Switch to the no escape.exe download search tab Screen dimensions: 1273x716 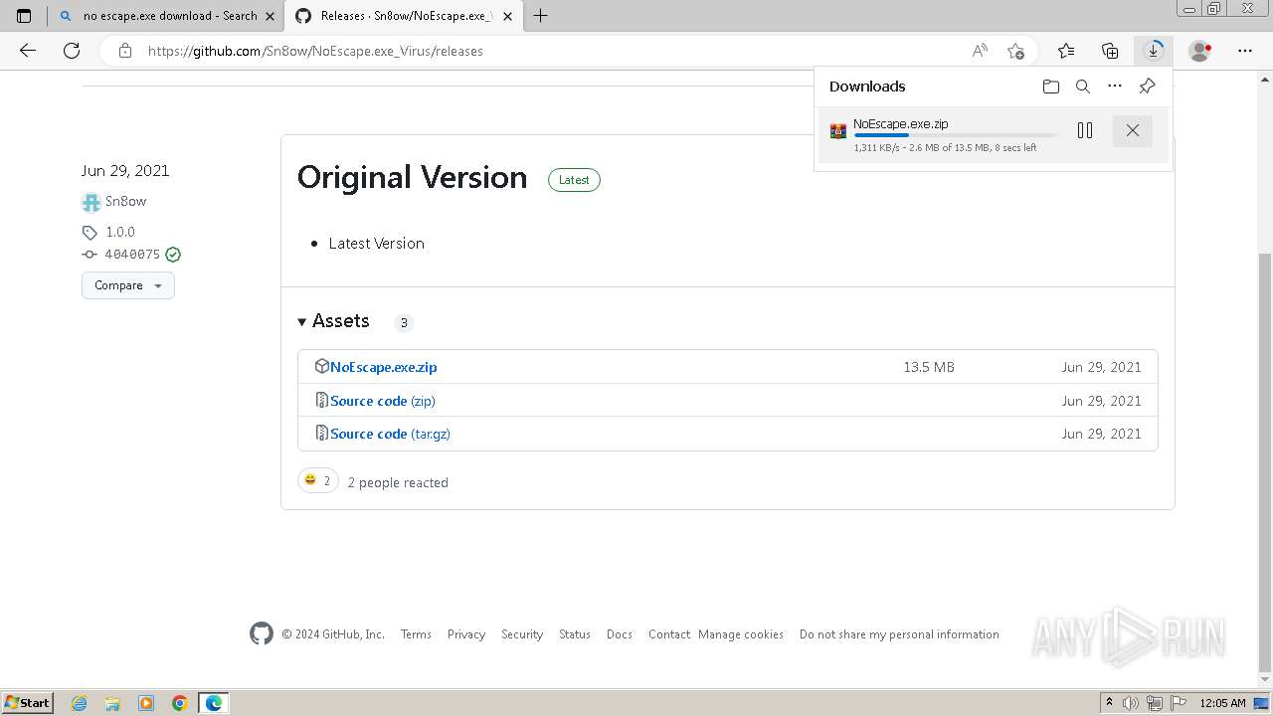click(x=166, y=16)
